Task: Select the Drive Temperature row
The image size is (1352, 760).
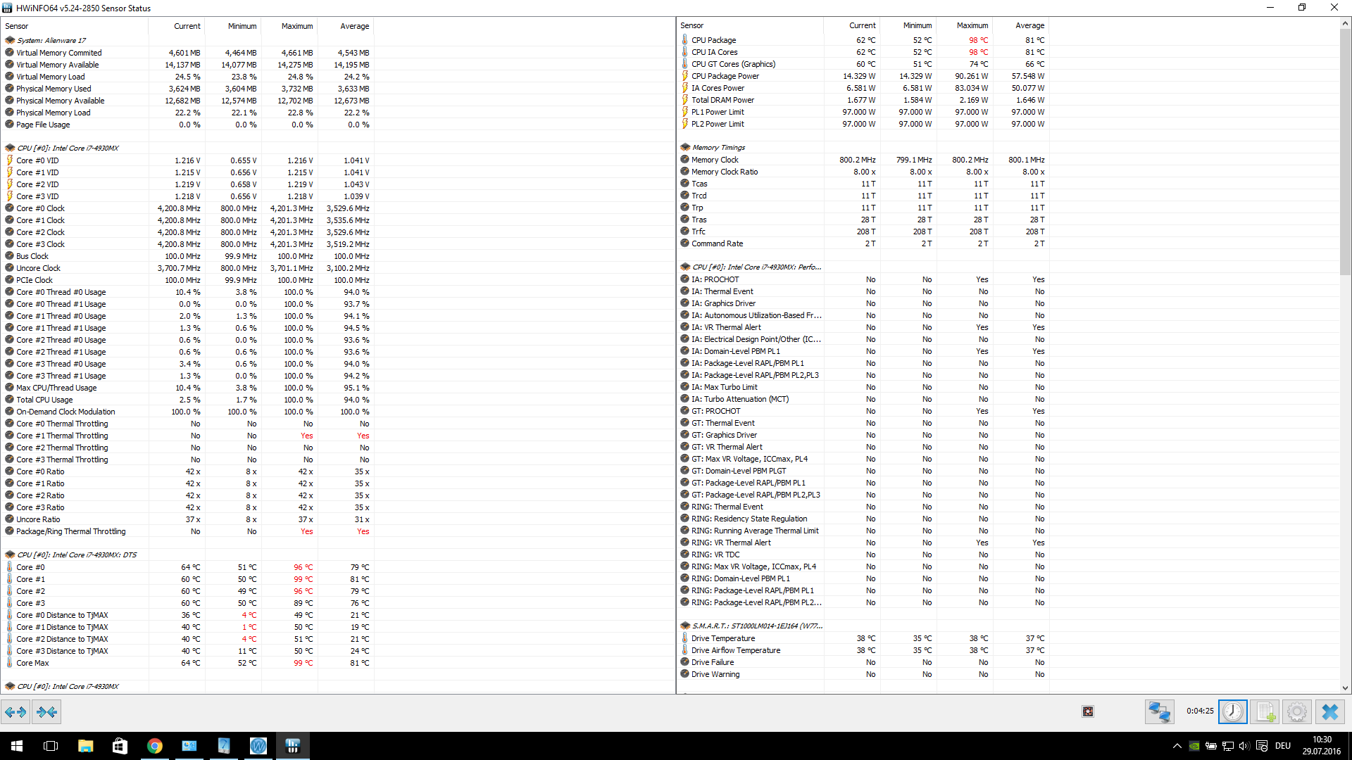Action: [863, 638]
